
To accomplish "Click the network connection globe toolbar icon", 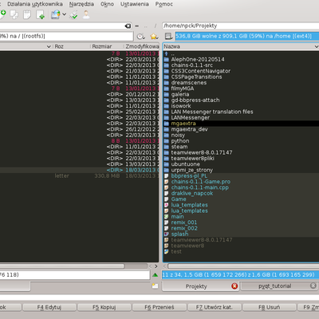I will click(x=56, y=14).
